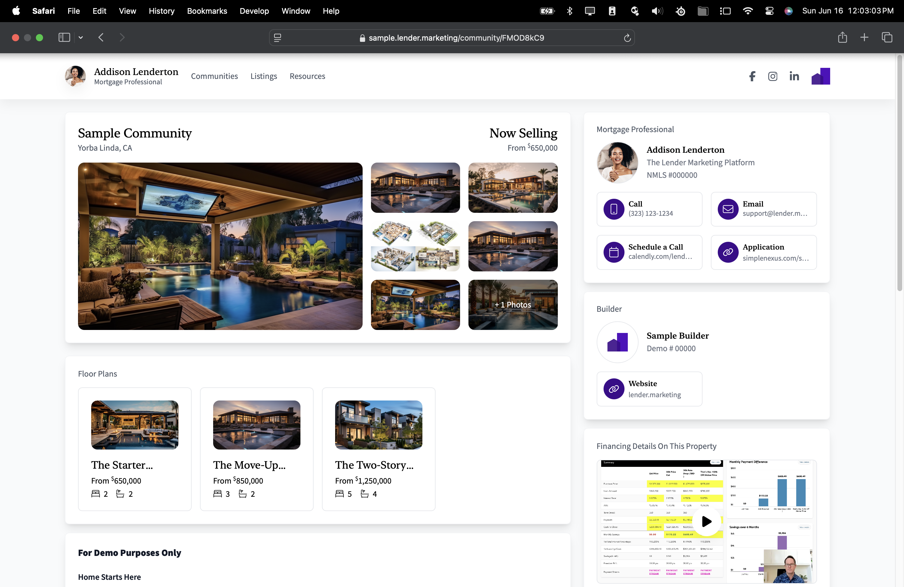Image resolution: width=904 pixels, height=587 pixels.
Task: Open the builder Website link card
Action: [649, 389]
